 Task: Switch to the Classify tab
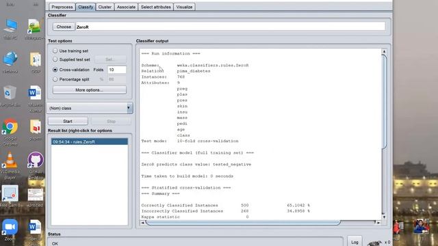[x=86, y=7]
